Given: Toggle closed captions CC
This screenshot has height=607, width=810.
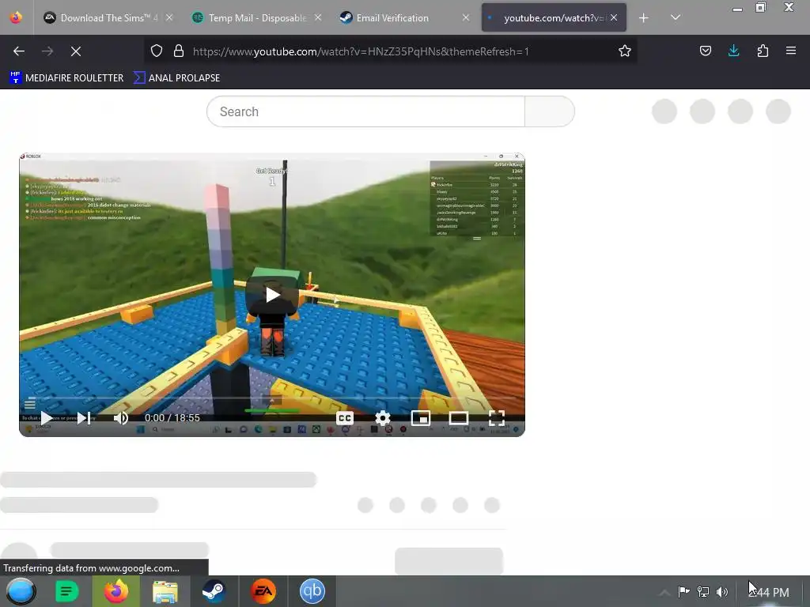Looking at the screenshot, I should point(345,418).
